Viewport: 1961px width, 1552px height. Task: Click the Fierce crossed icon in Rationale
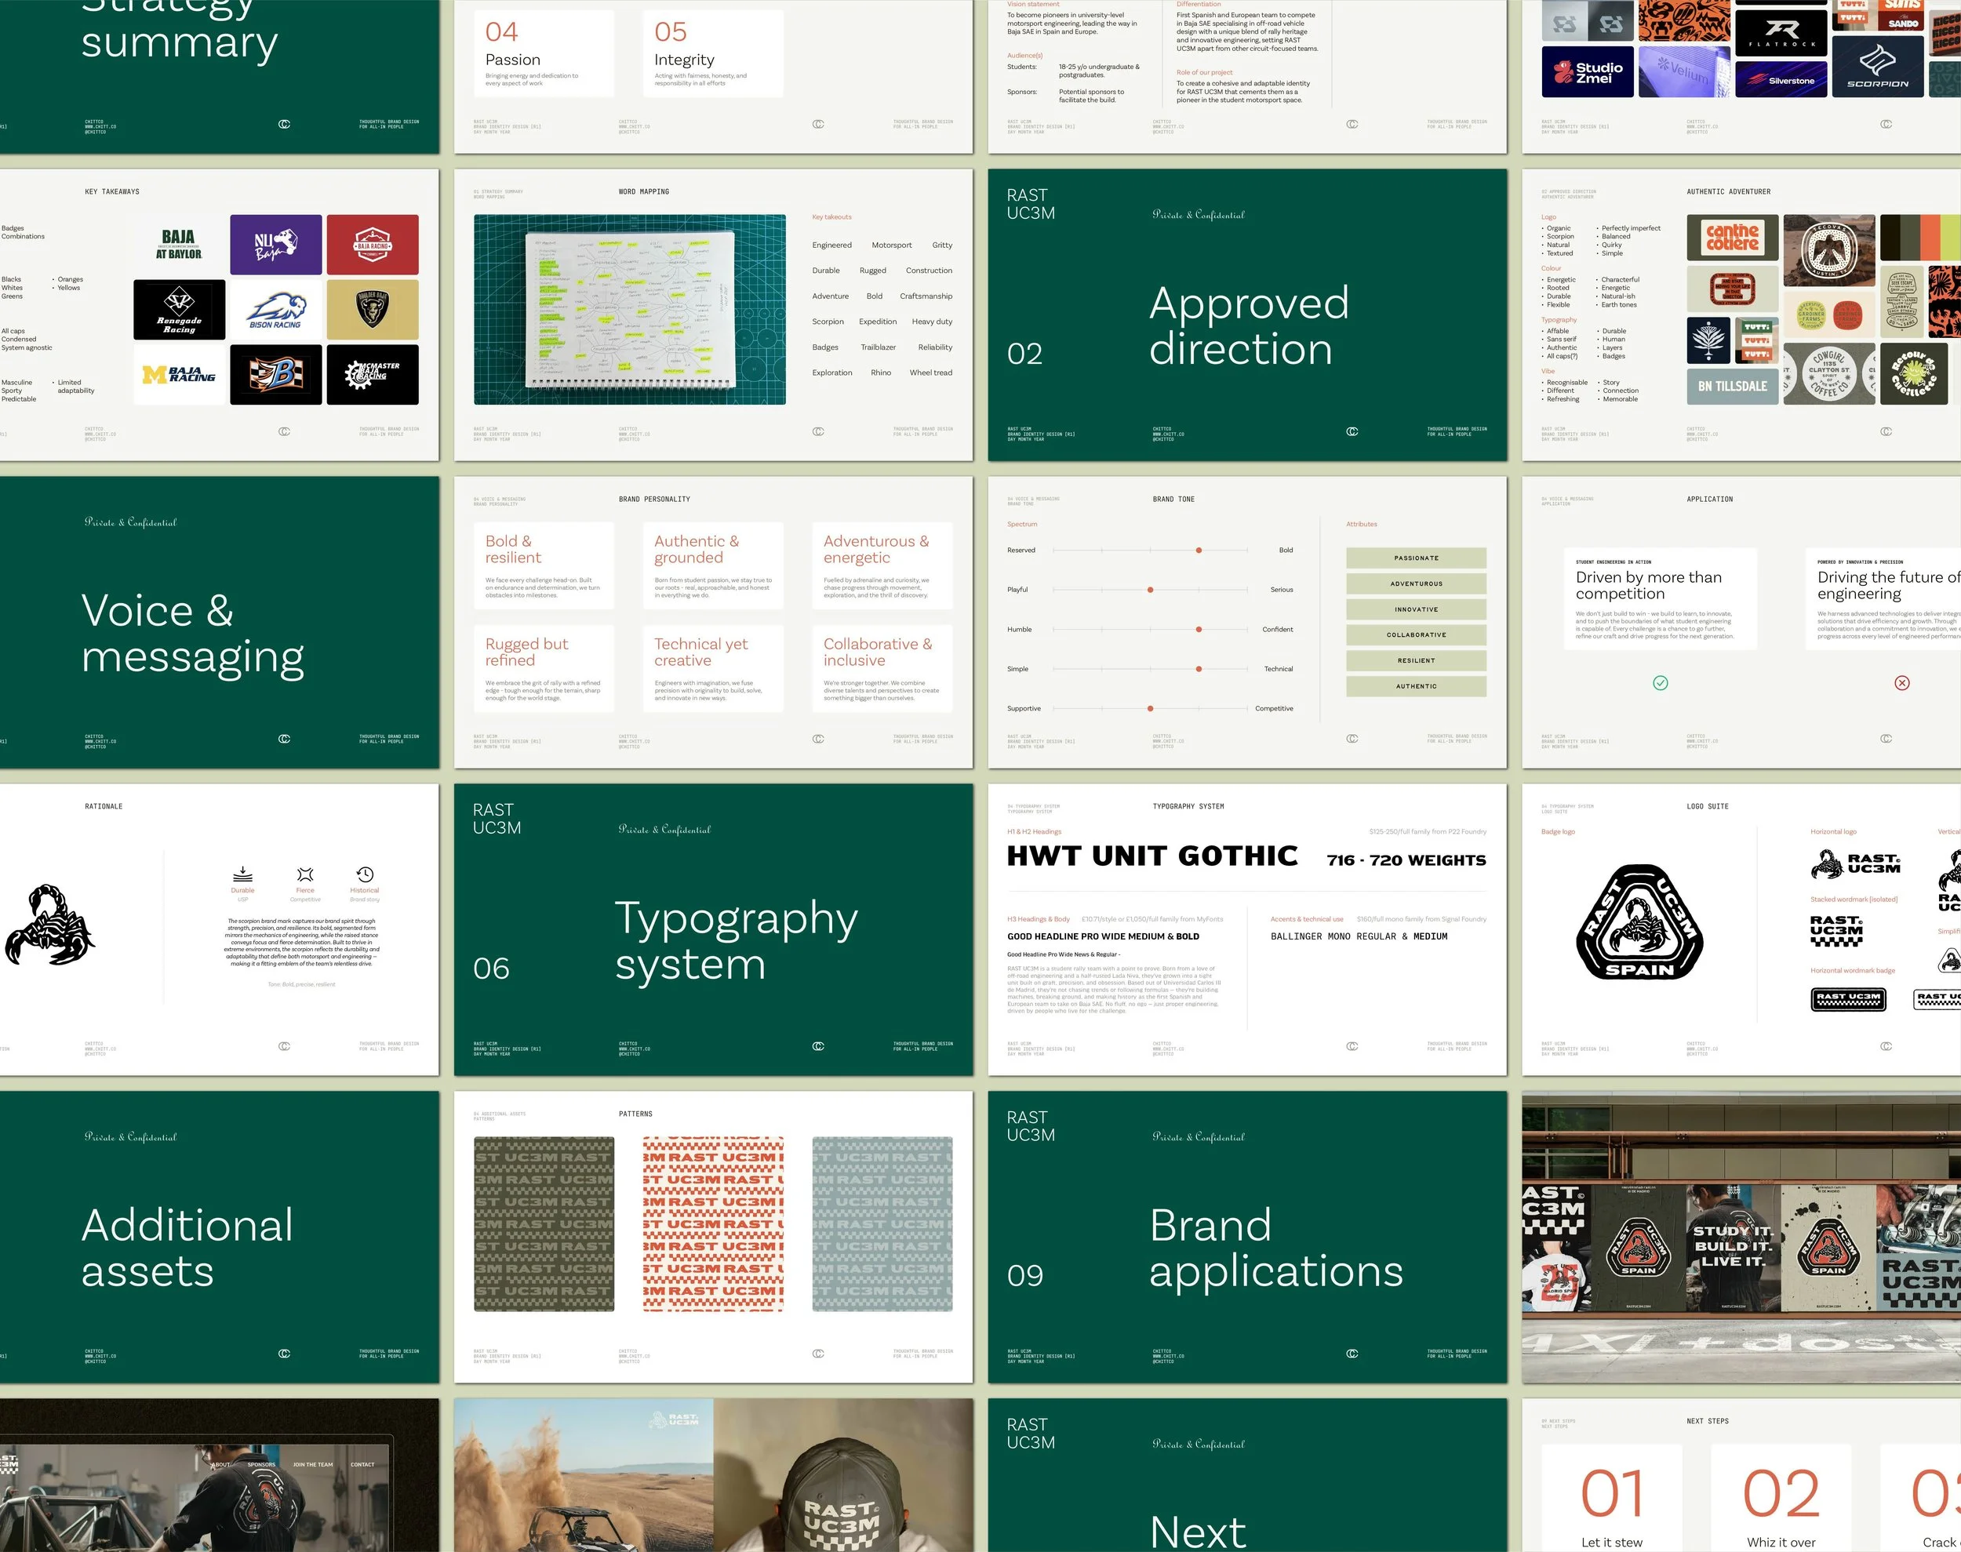pos(305,874)
